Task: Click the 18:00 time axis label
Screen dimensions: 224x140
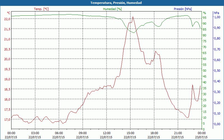Action: (x=154, y=133)
